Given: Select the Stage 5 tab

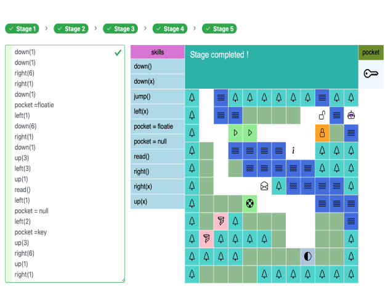Looking at the screenshot, I should pos(220,28).
